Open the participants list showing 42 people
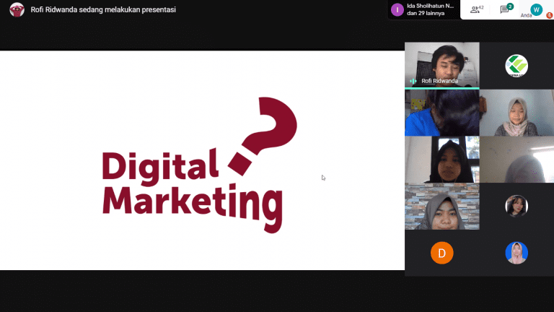Viewport: 554px width, 312px height. coord(476,9)
